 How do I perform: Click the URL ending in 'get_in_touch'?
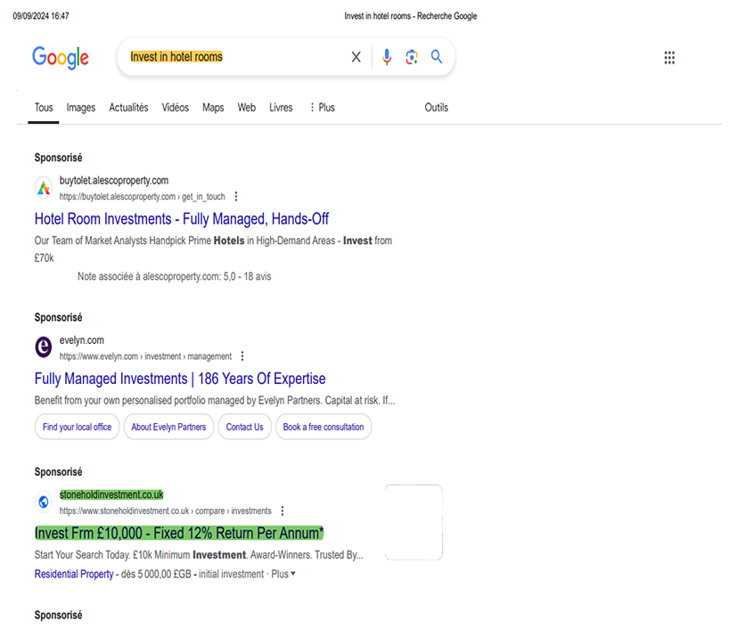pyautogui.click(x=142, y=197)
